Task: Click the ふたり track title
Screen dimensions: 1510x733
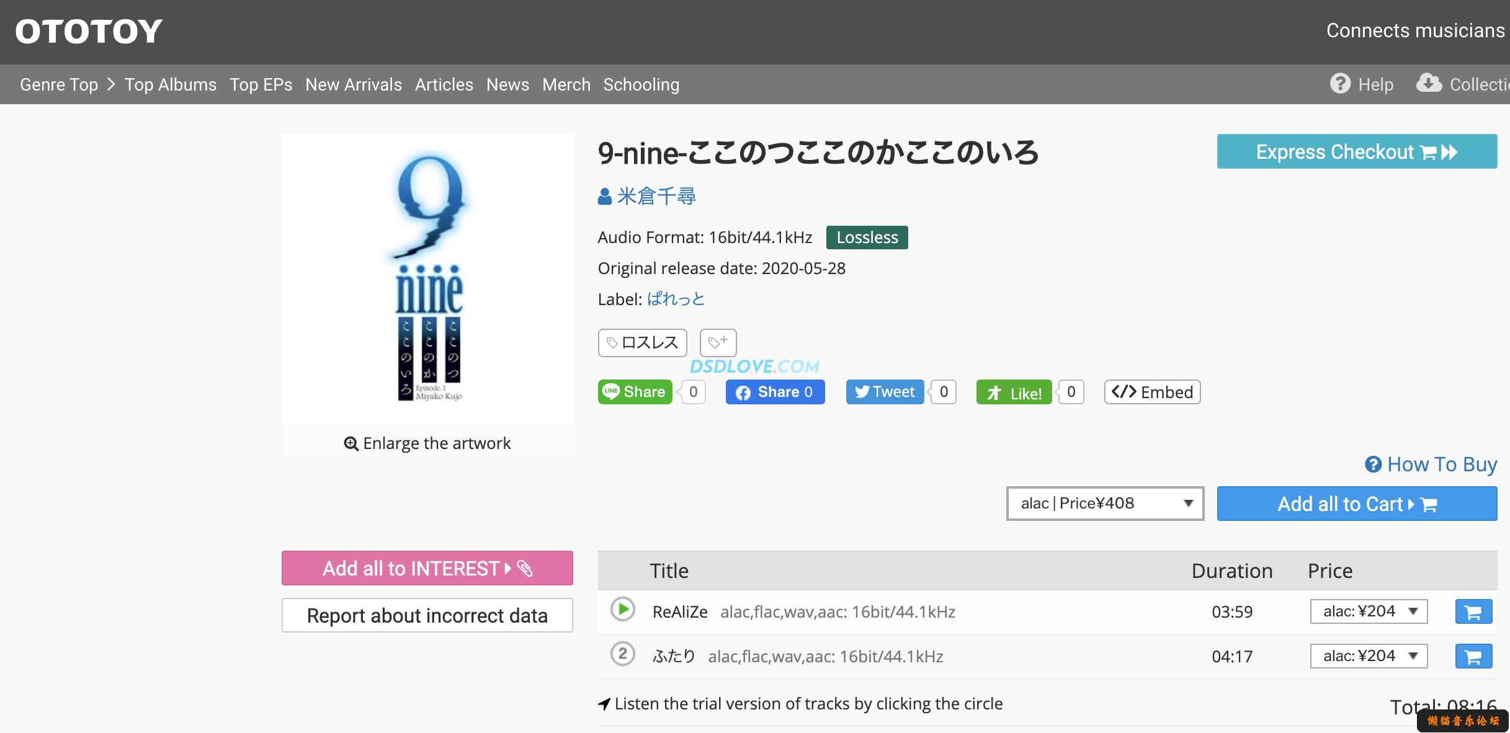Action: pos(674,656)
